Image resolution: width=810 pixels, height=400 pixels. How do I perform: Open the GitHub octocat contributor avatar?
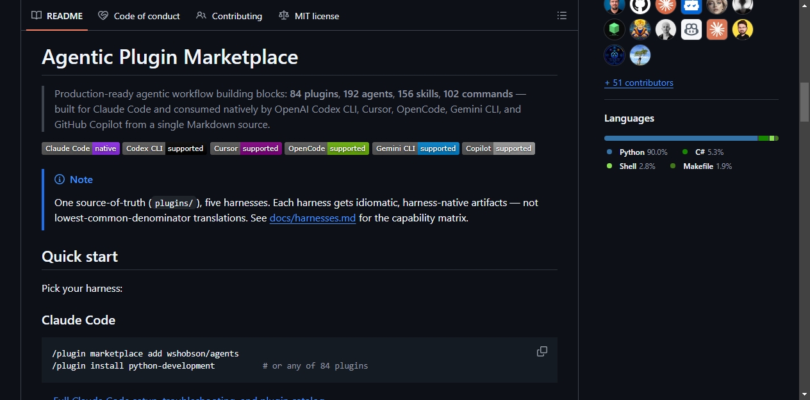click(x=640, y=5)
